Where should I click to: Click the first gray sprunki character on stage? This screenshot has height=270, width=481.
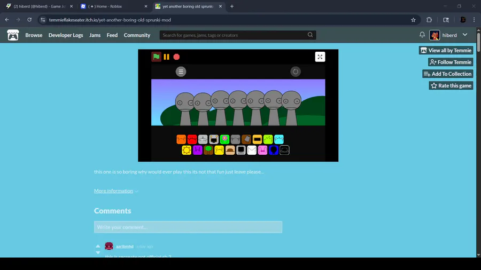(185, 109)
